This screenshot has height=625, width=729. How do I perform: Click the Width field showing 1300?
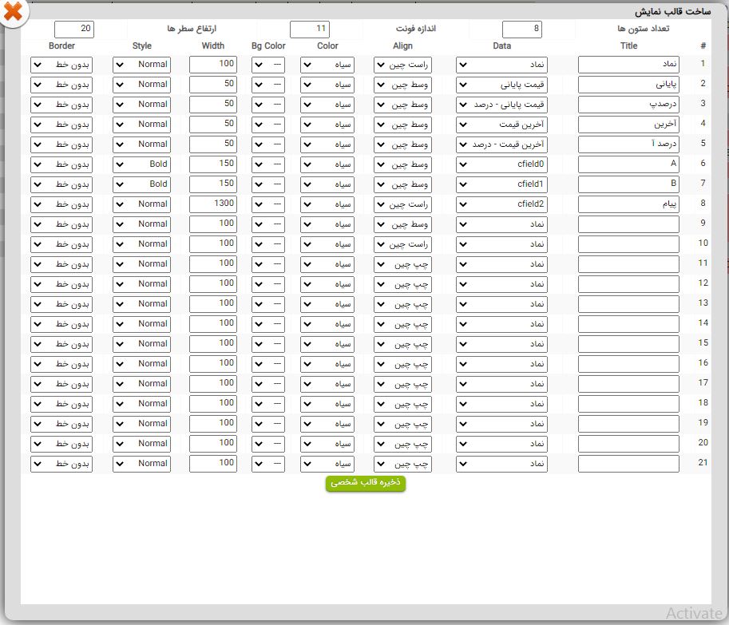tap(213, 204)
